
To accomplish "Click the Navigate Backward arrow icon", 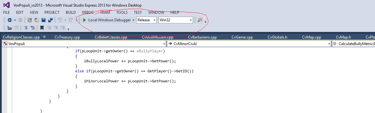I will (x=10, y=20).
